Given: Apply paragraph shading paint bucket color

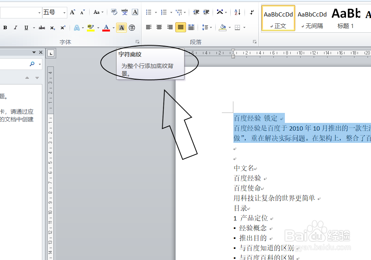Looking at the screenshot, I should (x=223, y=27).
